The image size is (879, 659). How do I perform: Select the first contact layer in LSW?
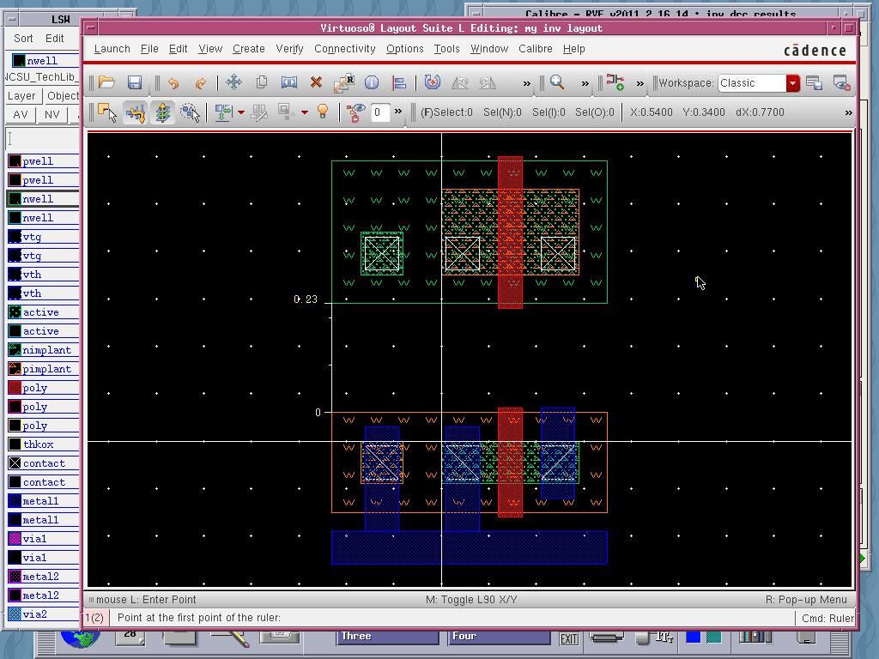pos(43,463)
